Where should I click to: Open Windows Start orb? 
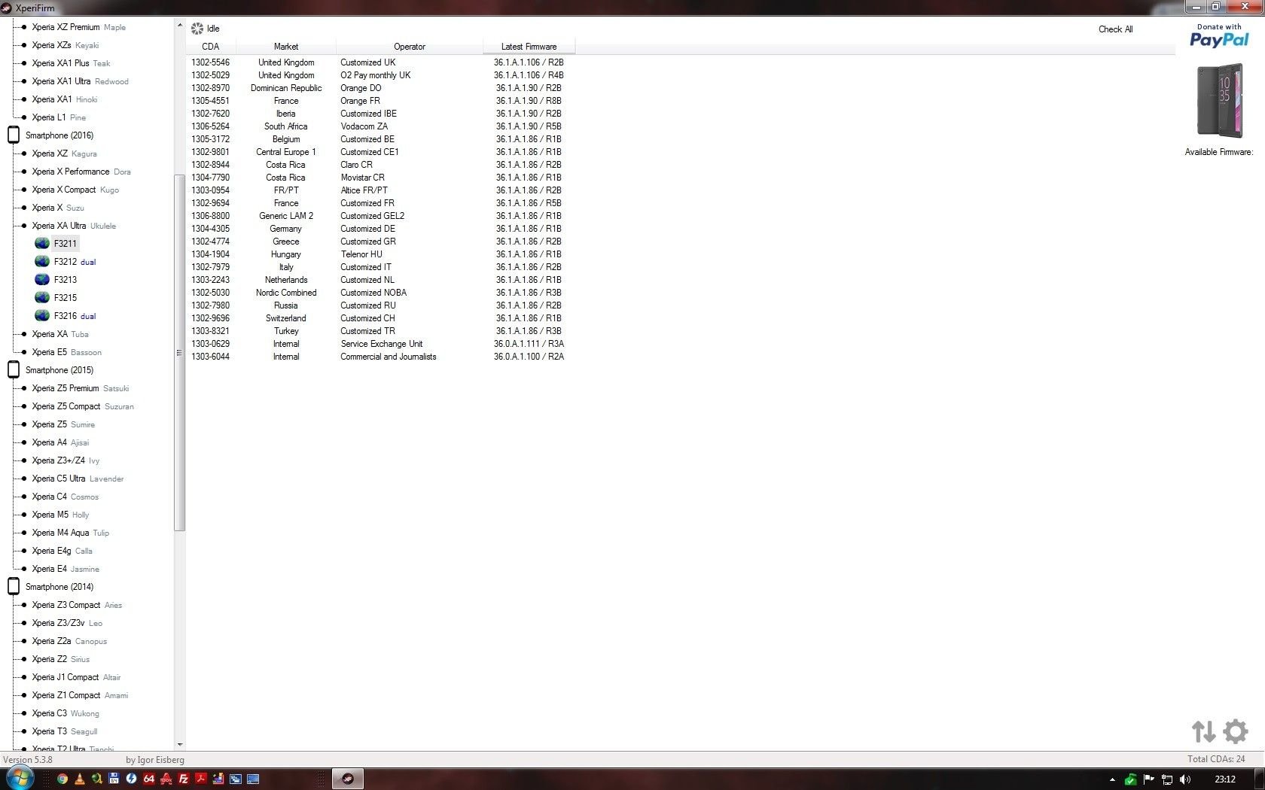[20, 779]
